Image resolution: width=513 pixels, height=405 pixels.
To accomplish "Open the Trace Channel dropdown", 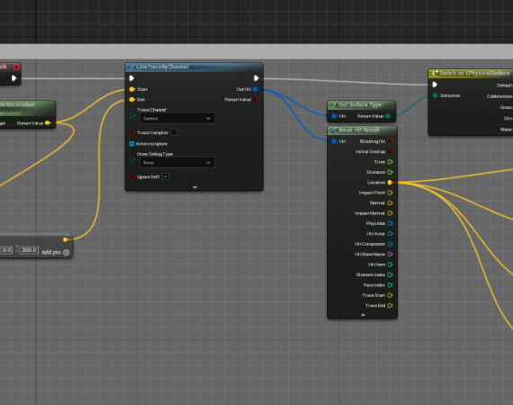I will [177, 119].
